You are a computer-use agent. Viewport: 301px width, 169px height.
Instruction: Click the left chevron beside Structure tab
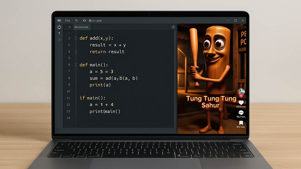[70, 27]
